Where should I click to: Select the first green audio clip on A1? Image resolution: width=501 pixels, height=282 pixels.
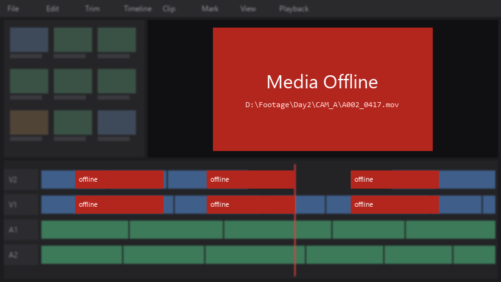point(85,229)
